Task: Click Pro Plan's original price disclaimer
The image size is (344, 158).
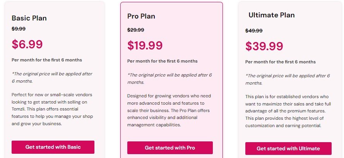Action: click(169, 79)
